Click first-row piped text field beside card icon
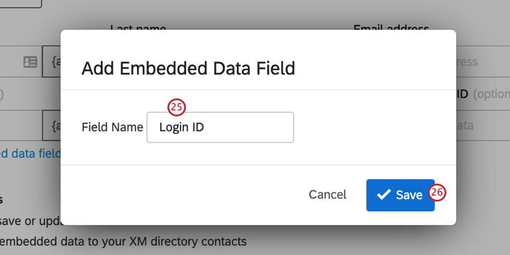 pyautogui.click(x=52, y=62)
